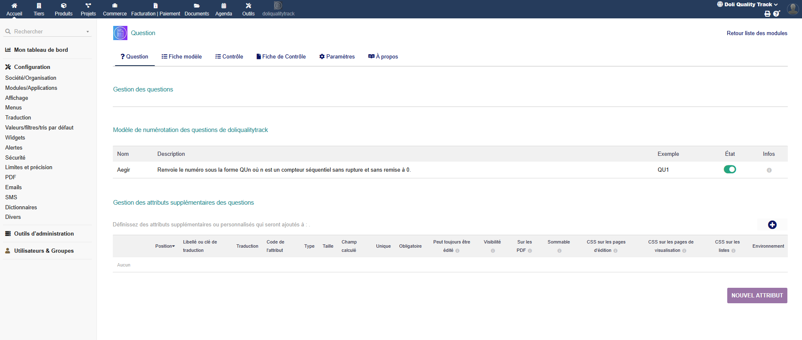The height and width of the screenshot is (340, 802).
Task: Expand the Rechercher search dropdown arrow
Action: 88,32
